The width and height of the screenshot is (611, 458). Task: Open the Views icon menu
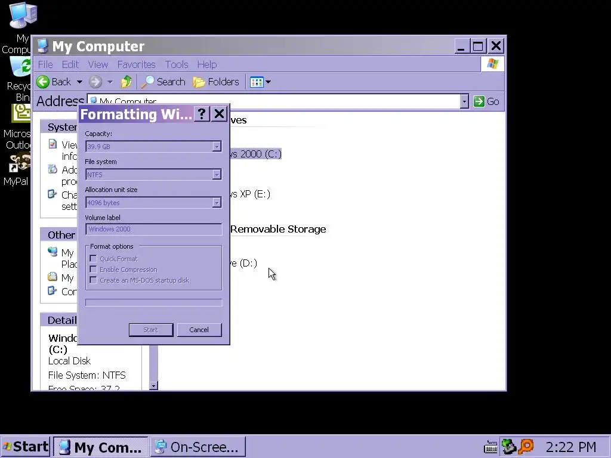pos(260,82)
